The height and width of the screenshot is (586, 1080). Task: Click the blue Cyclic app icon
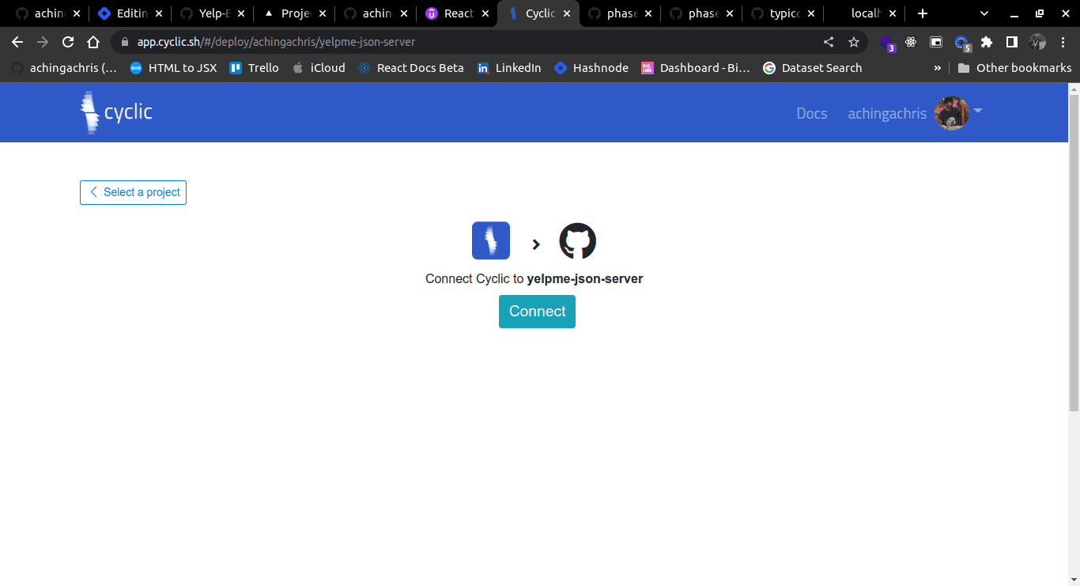(491, 240)
